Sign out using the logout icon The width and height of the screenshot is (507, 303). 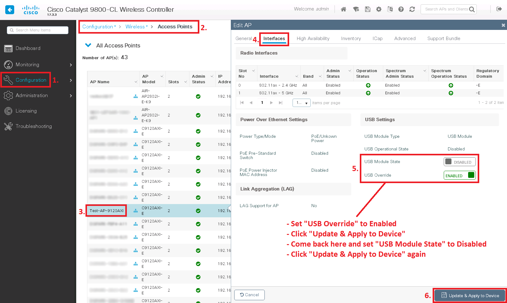[x=499, y=9]
